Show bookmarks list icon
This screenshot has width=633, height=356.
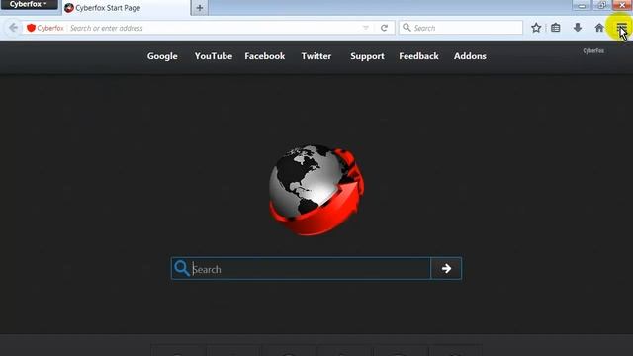point(556,28)
